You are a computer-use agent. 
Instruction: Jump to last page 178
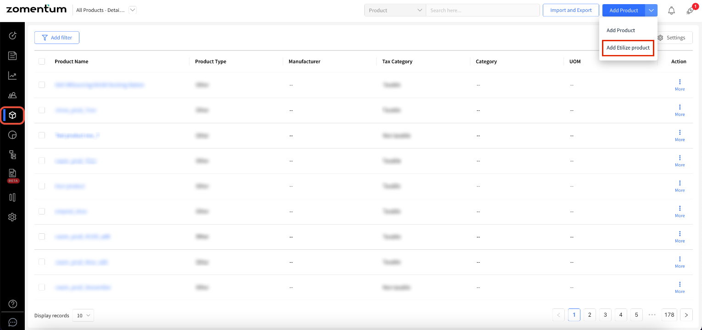click(x=669, y=315)
